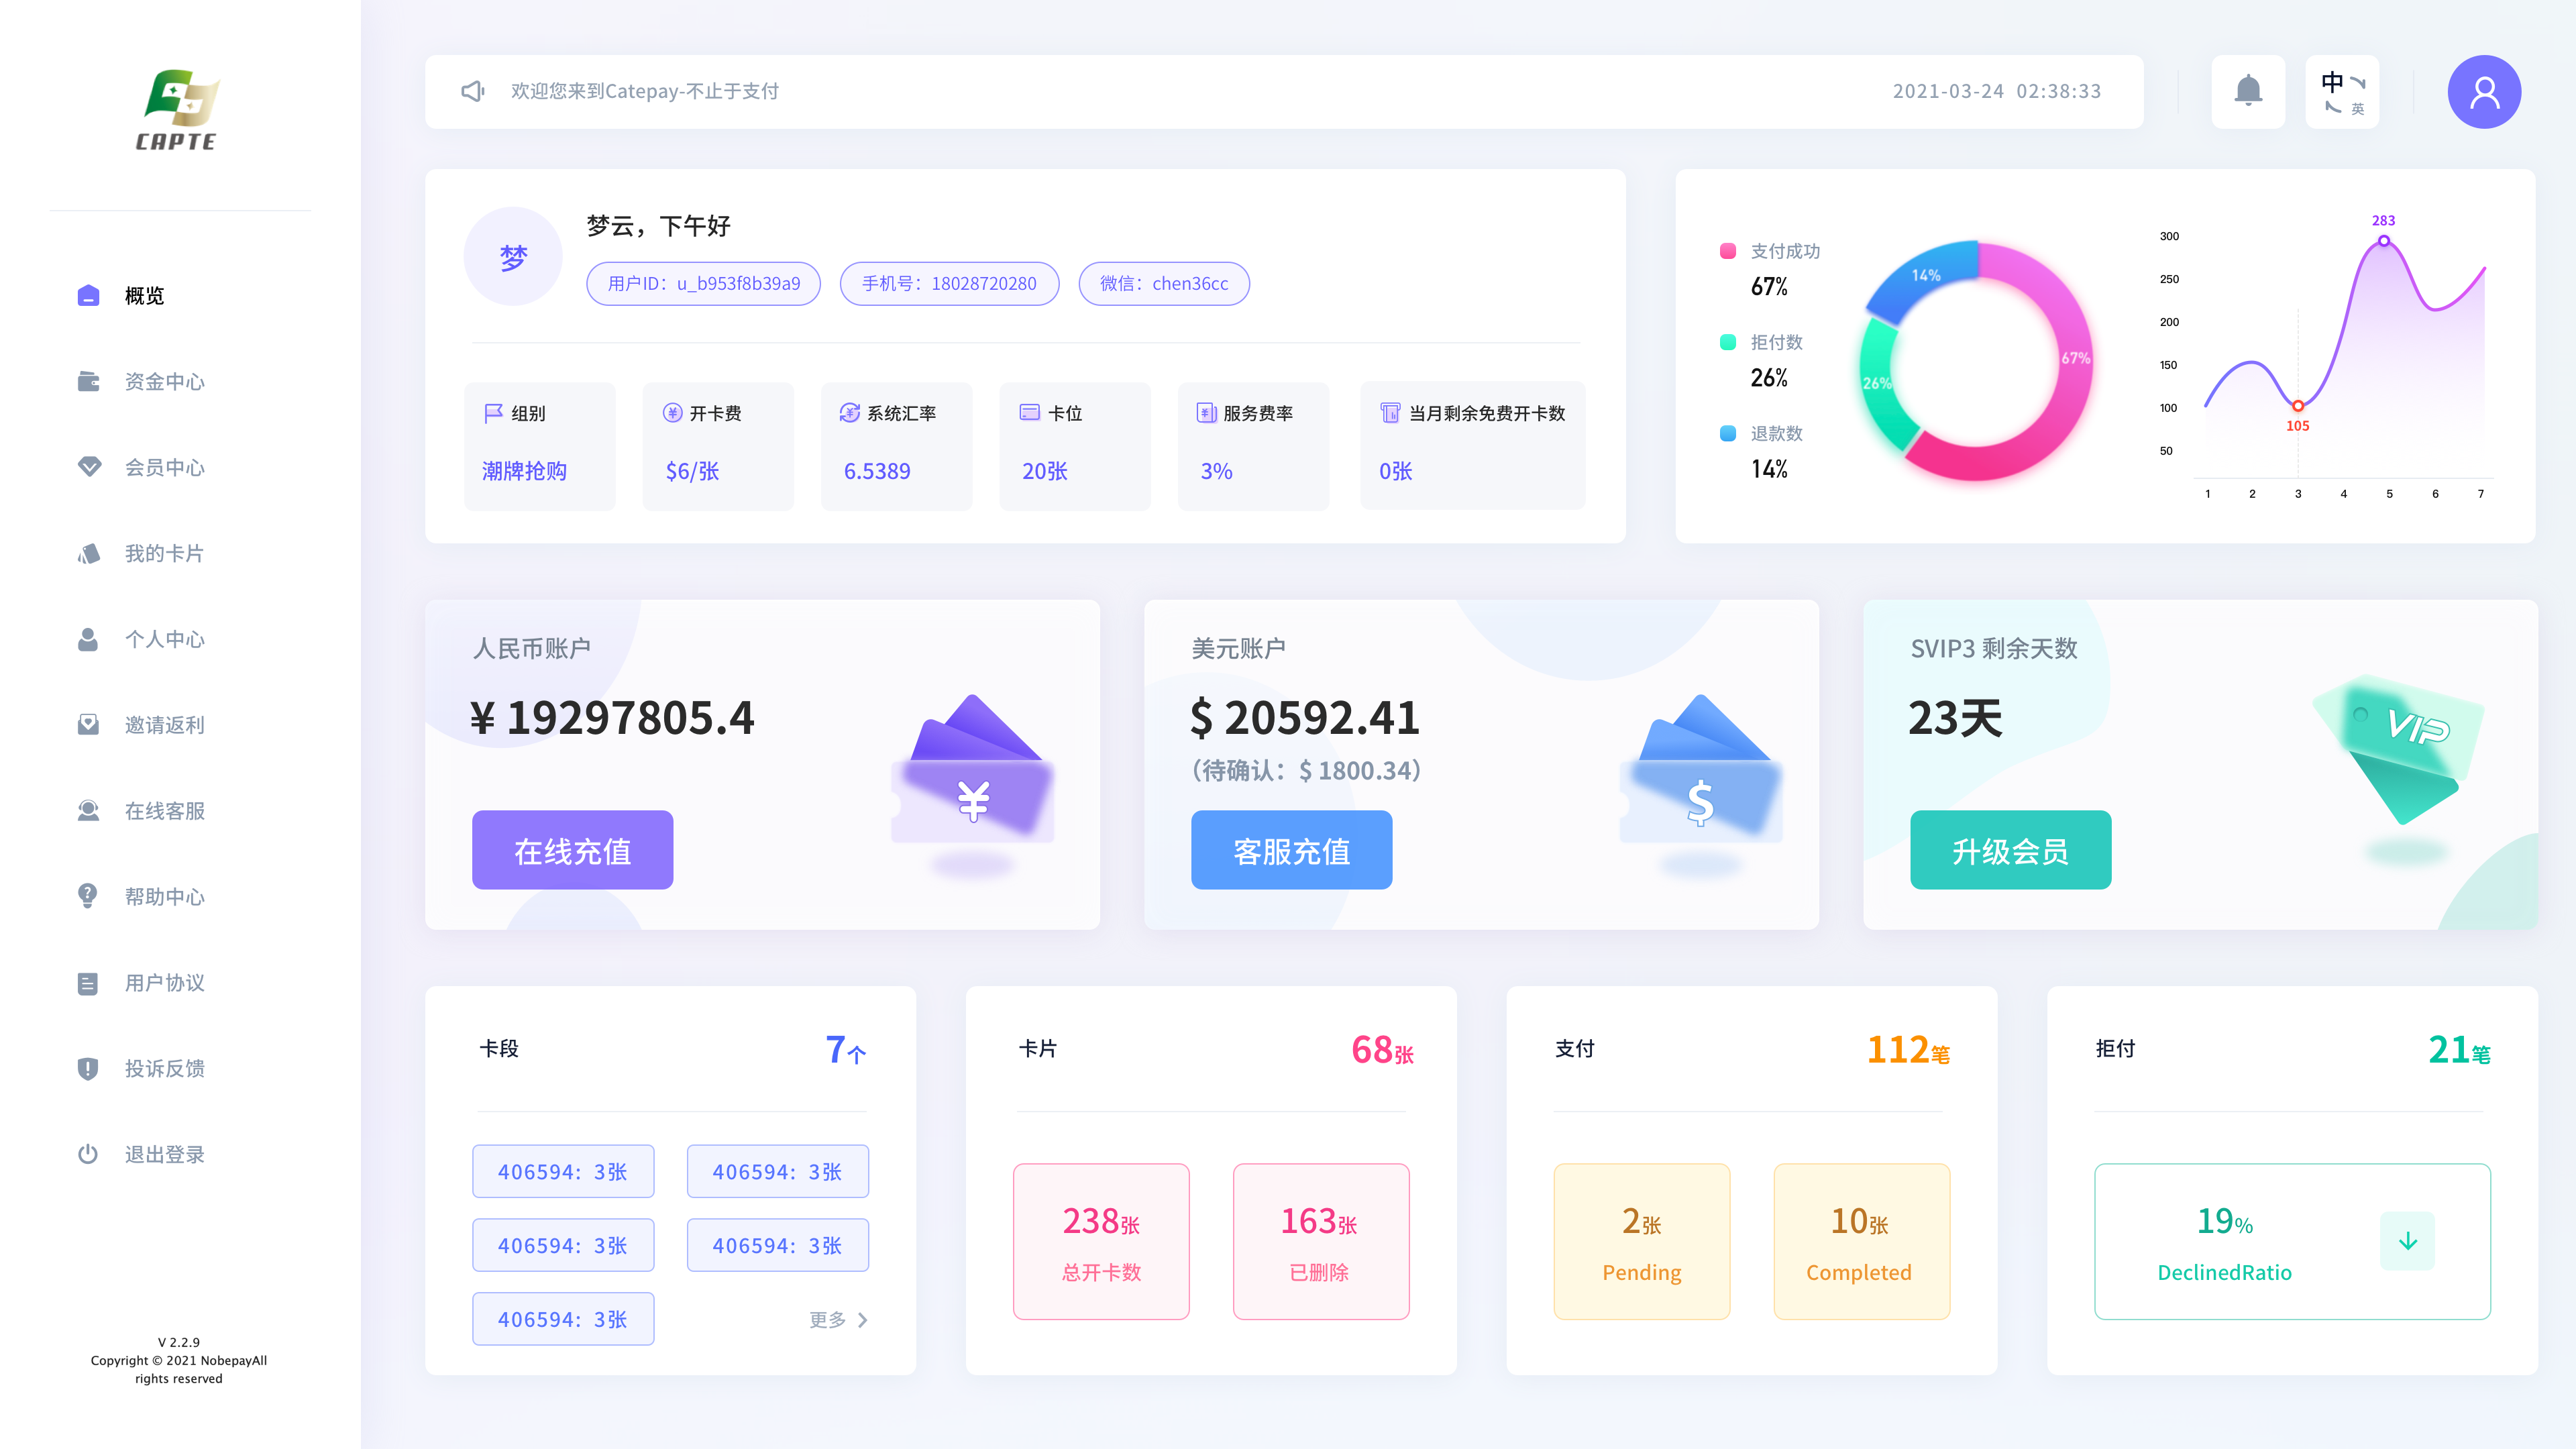The image size is (2576, 1449).
Task: Toggle the Chinese-English language switch
Action: 2342,92
